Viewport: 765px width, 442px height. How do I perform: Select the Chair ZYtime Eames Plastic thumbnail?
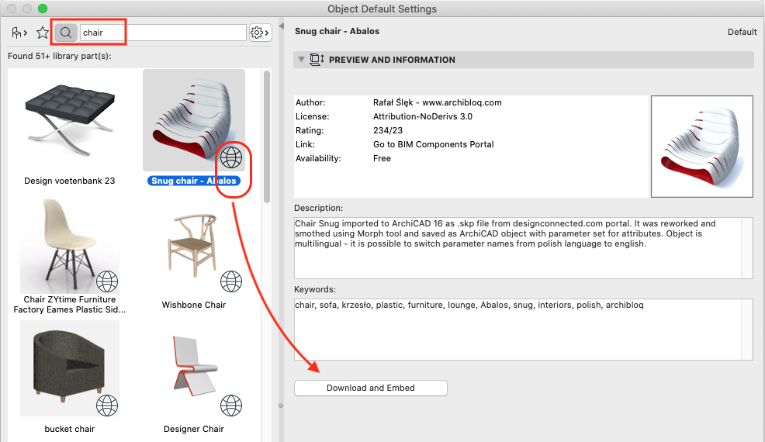click(x=70, y=244)
